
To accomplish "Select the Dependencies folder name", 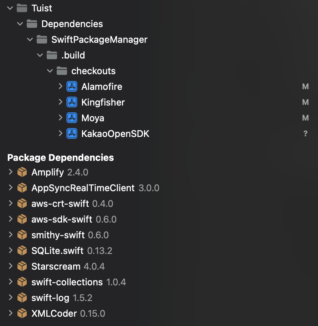I will [x=72, y=24].
